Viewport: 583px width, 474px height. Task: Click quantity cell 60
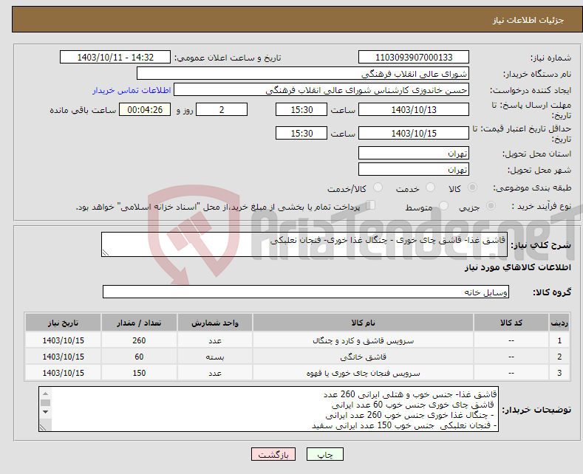click(139, 357)
